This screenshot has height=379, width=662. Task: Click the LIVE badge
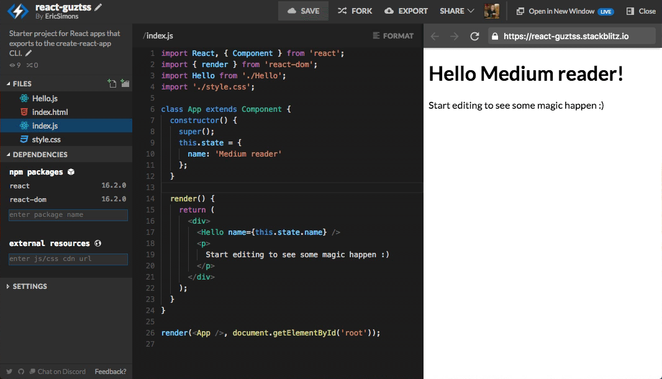click(x=605, y=11)
